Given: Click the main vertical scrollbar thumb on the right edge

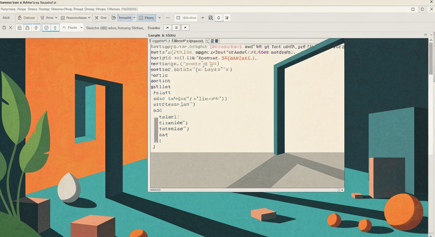Looking at the screenshot, I should tap(431, 59).
